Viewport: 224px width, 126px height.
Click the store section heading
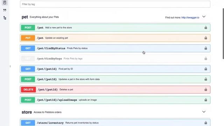tap(27, 112)
